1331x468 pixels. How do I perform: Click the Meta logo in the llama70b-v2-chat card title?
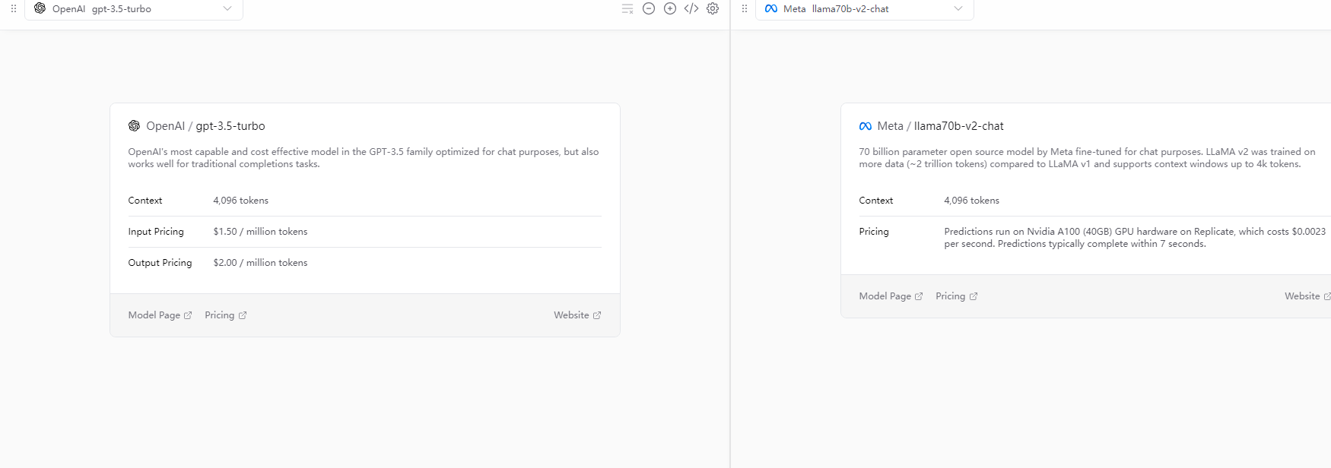coord(866,126)
